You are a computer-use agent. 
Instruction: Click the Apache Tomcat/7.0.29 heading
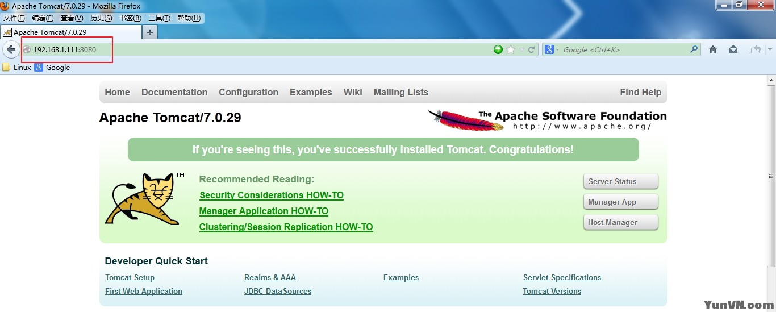170,118
